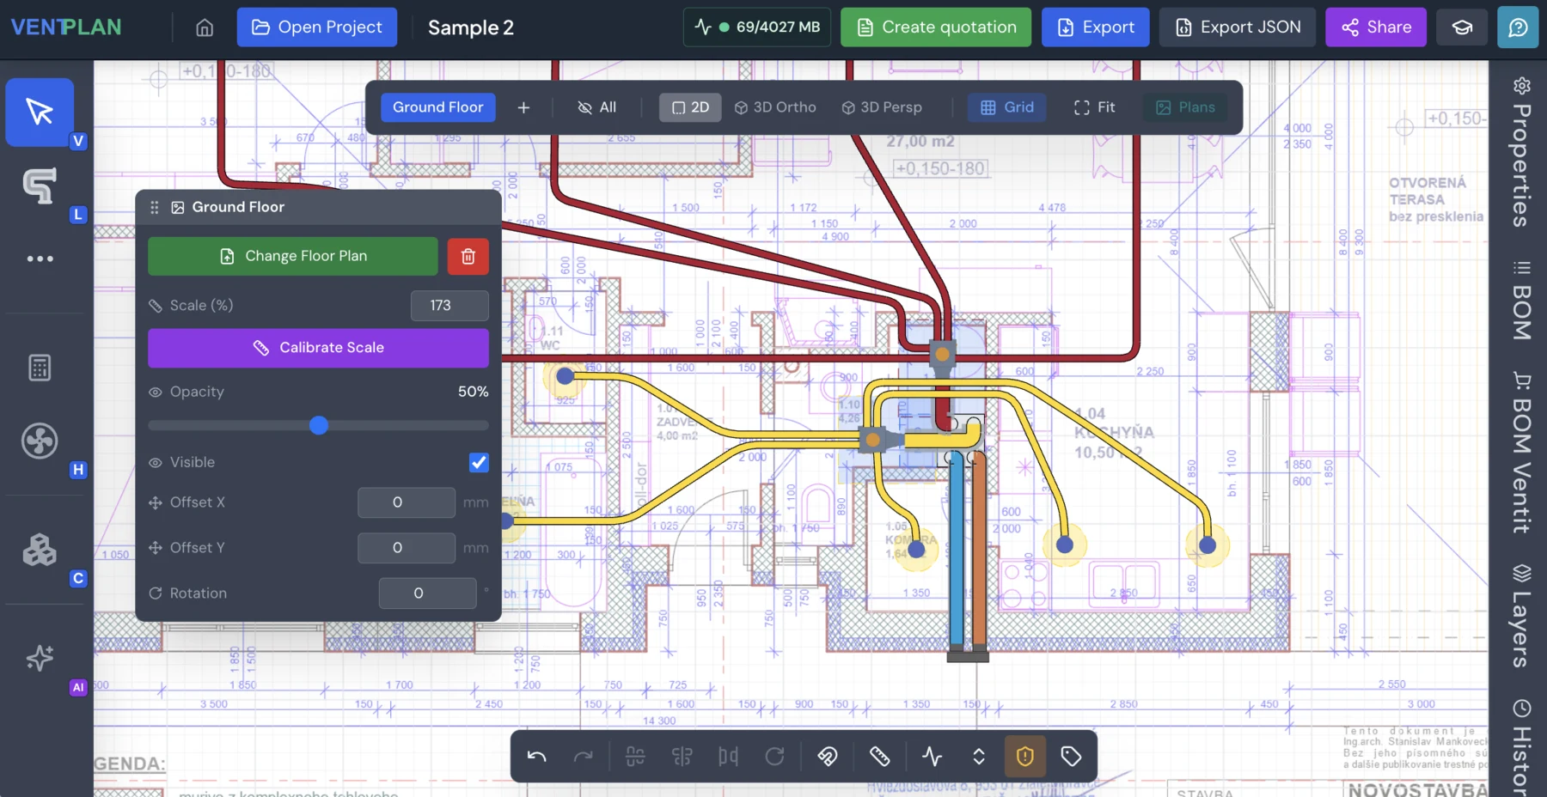Screen dimensions: 1547x797
Task: Click Change Floor Plan button
Action: [293, 256]
